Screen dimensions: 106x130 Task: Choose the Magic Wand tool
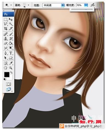(11, 24)
